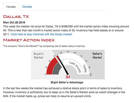Viewport: 134px width, 103px height.
Task: Open the Dallas market stay informed link
Action: pyautogui.click(x=41, y=34)
